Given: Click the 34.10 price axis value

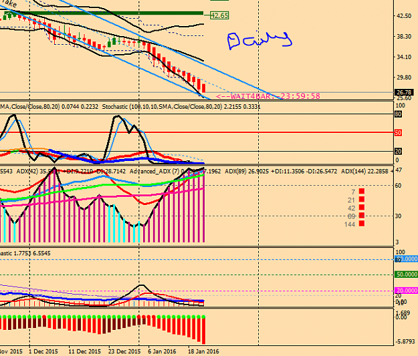Looking at the screenshot, I should (x=403, y=57).
